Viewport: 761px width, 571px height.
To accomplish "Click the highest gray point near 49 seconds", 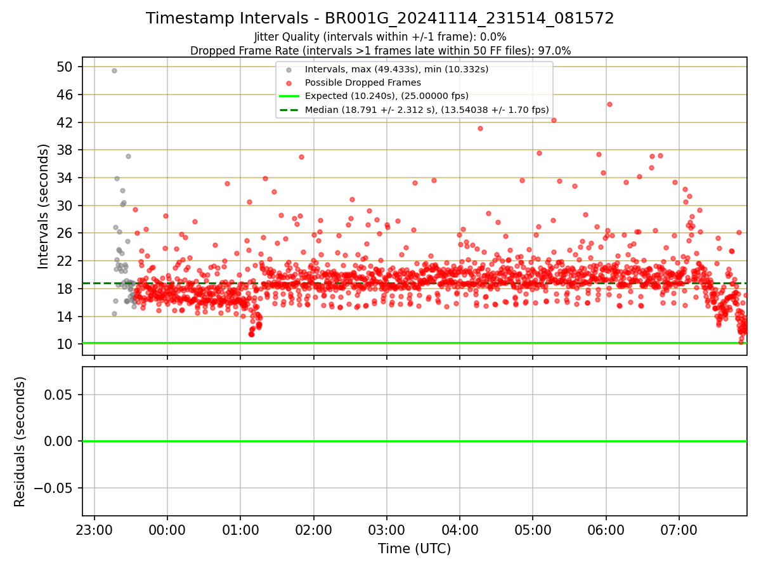I will tap(114, 70).
